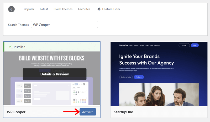Click the Login button in StartupOne preview
Image resolution: width=210 pixels, height=122 pixels.
195,45
